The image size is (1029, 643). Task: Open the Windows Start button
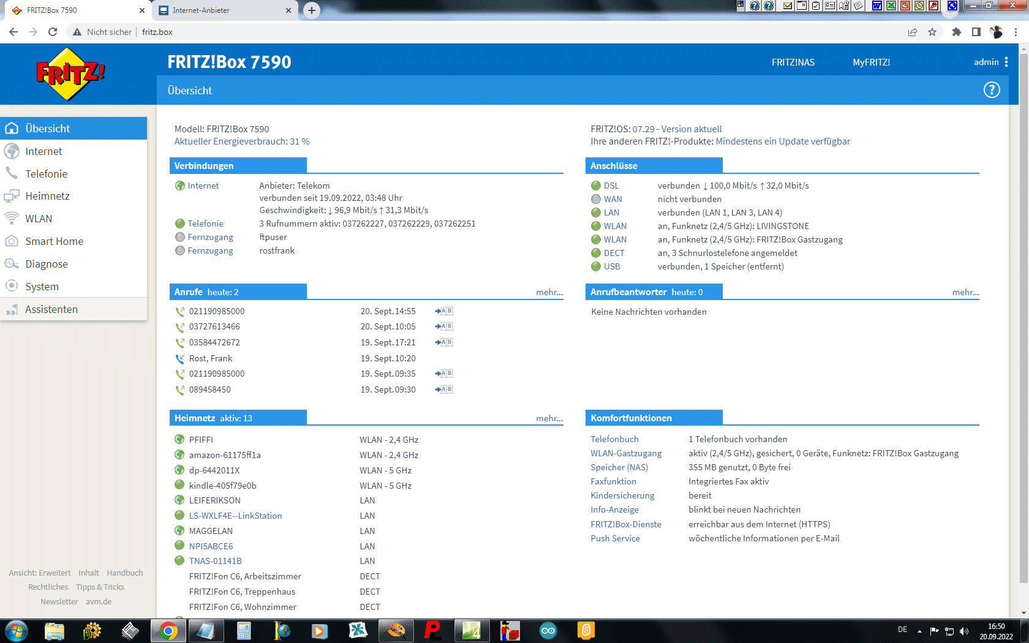pos(16,631)
